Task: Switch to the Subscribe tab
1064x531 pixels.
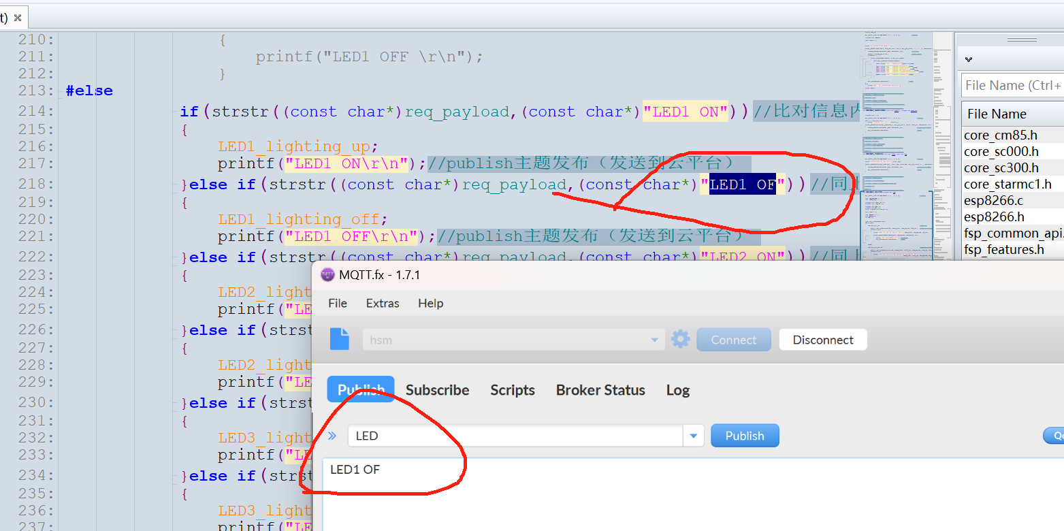Action: tap(438, 390)
